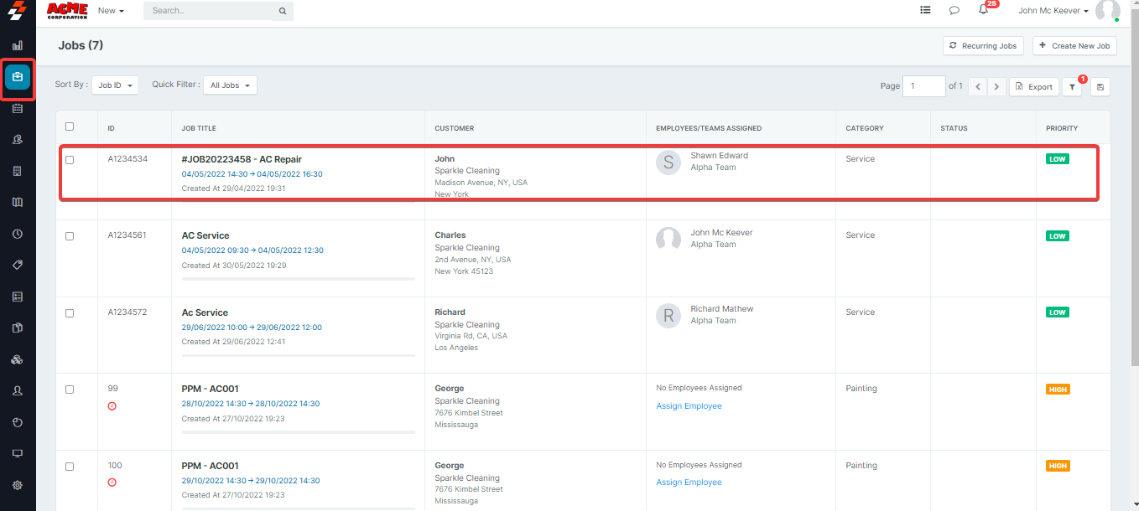Expand the Sort By Job ID dropdown
This screenshot has height=511, width=1139.
pos(115,85)
